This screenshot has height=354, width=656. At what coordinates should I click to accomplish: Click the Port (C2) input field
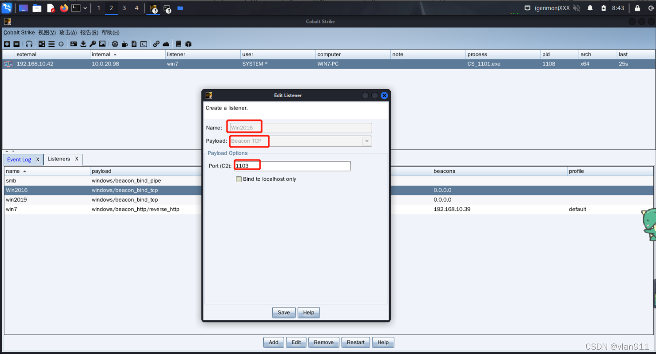[292, 166]
